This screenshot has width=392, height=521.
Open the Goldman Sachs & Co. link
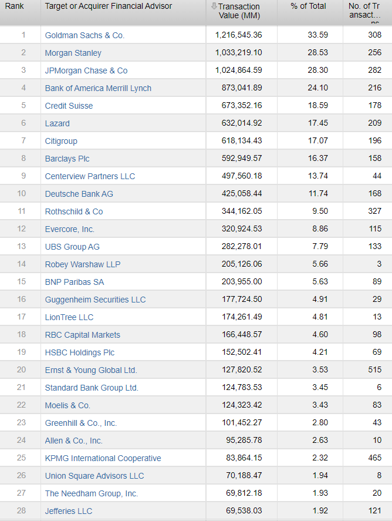85,35
